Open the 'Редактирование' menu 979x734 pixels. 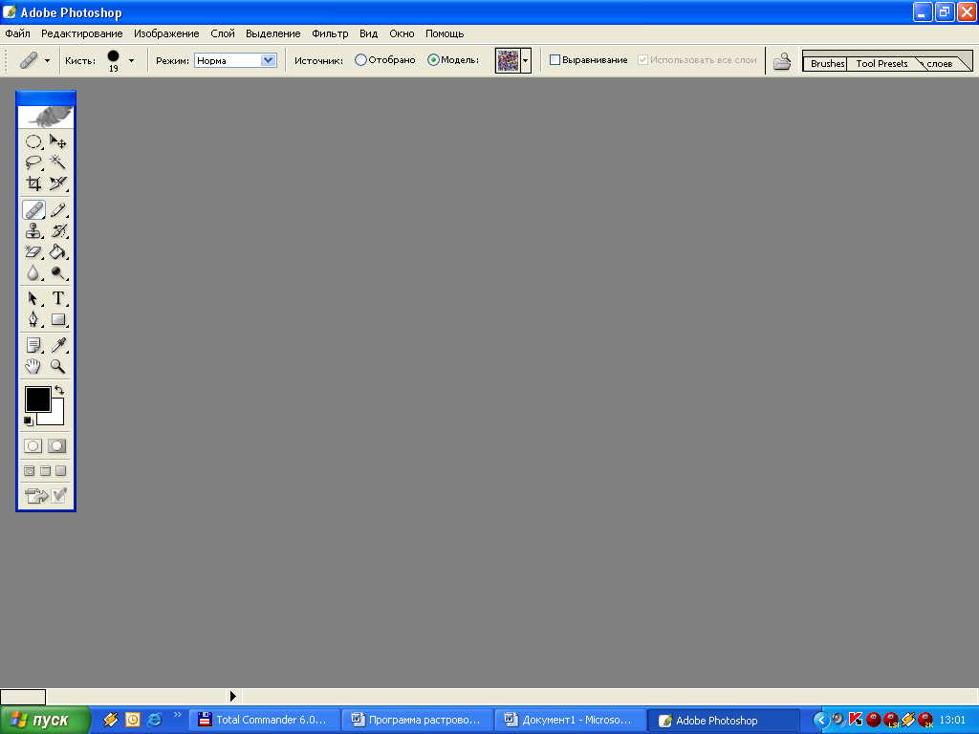click(x=82, y=33)
